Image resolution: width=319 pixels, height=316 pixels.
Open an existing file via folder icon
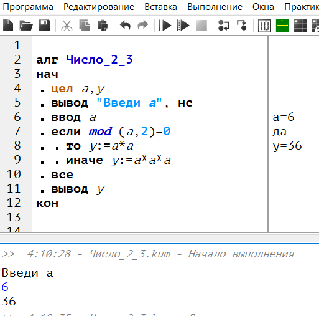tap(26, 26)
